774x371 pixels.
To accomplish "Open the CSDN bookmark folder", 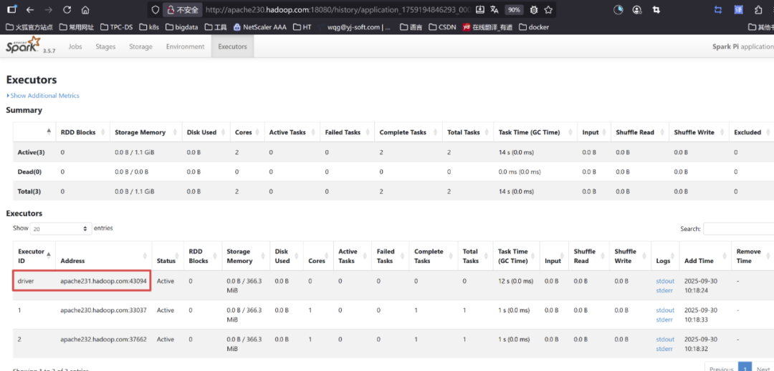I will click(x=442, y=27).
